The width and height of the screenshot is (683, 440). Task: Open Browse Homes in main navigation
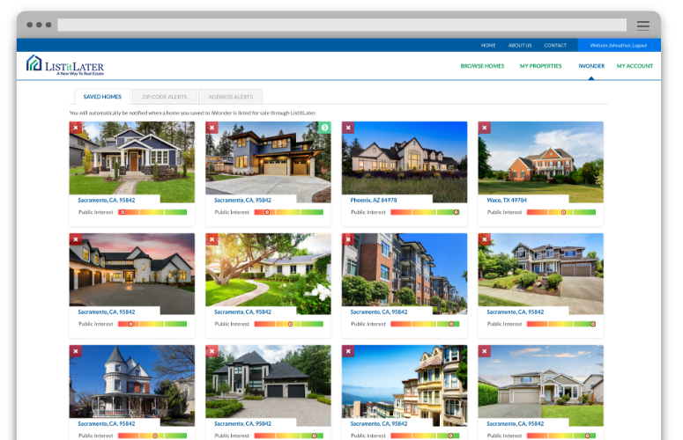point(482,66)
